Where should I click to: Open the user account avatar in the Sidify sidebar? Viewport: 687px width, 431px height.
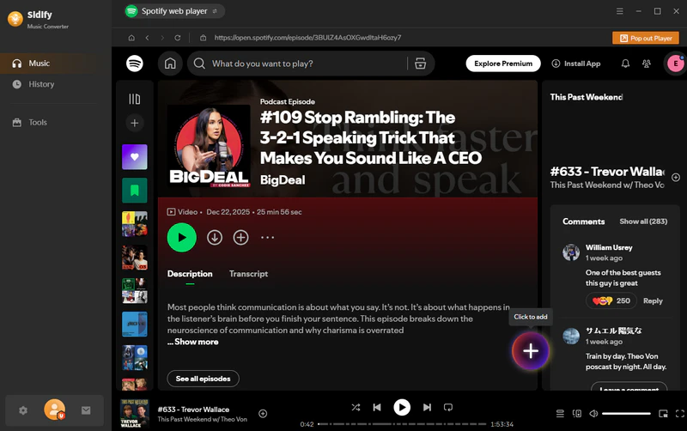[x=55, y=410]
